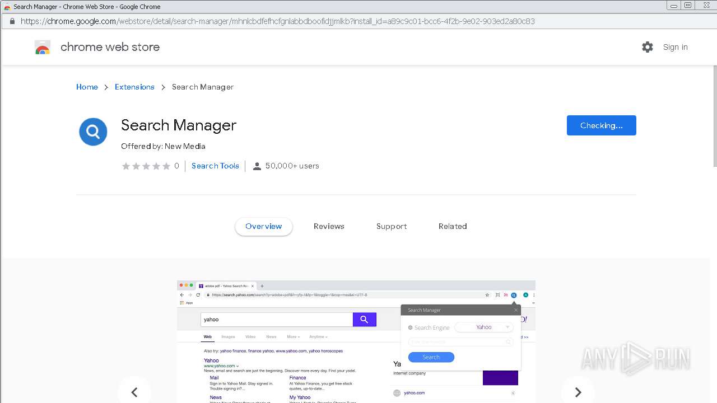Go to Home breadcrumb link

(87, 87)
